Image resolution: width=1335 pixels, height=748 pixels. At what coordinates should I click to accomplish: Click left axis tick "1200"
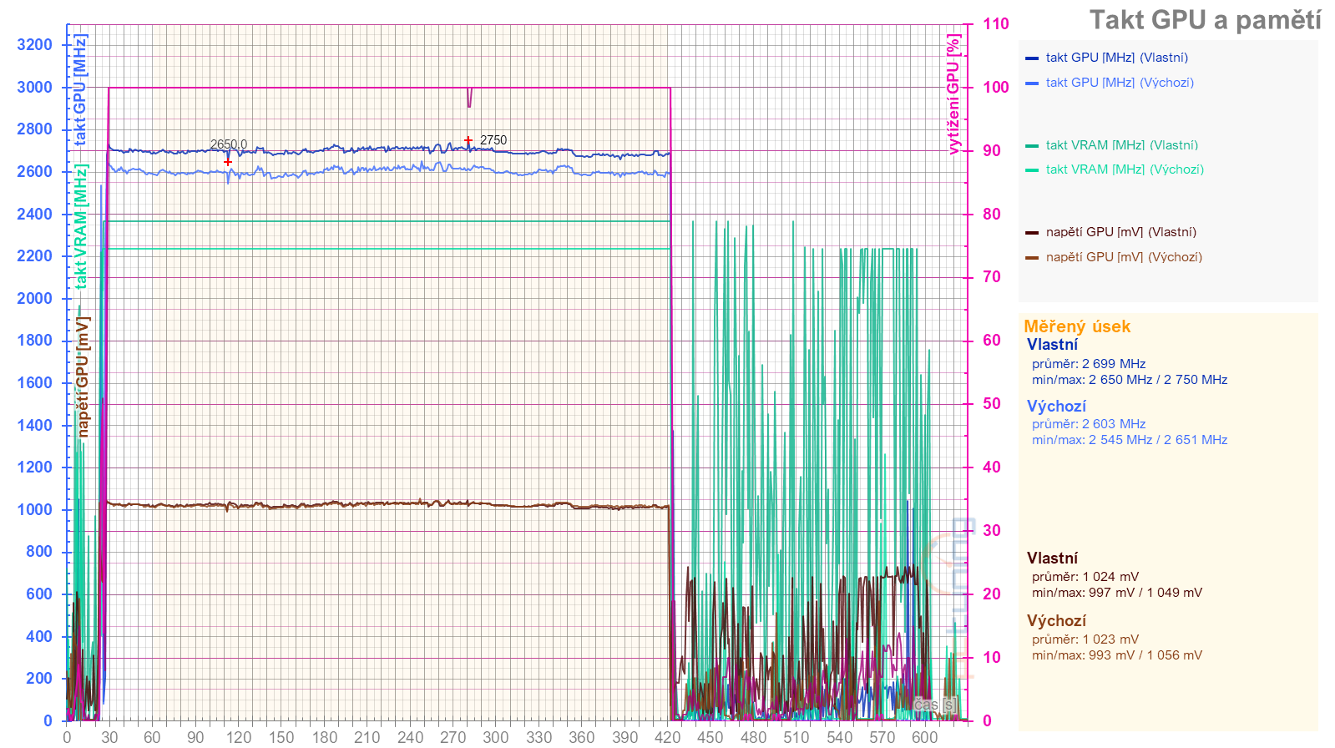click(x=34, y=467)
